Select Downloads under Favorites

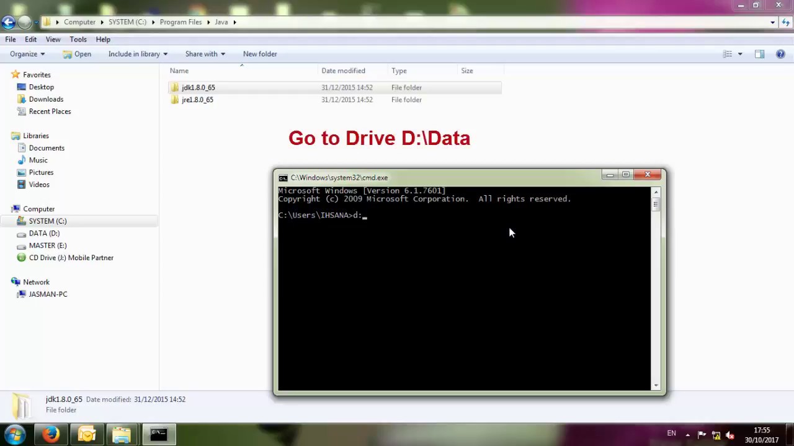[46, 99]
